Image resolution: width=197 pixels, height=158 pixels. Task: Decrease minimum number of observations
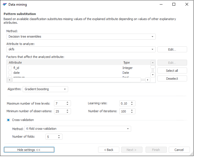[x=68, y=112]
